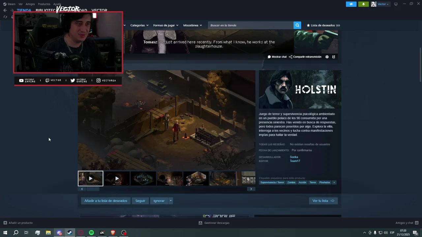
Task: Open the Ver menu
Action: coord(20,4)
